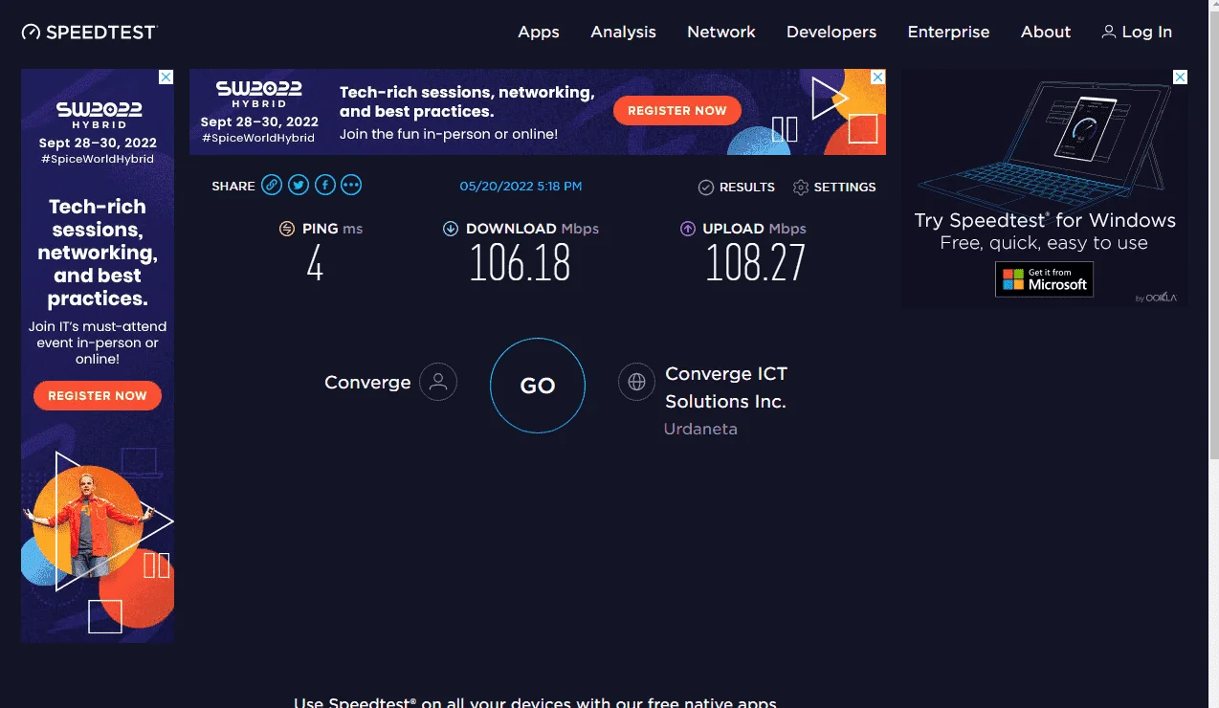The image size is (1219, 708).
Task: Start test with GO button
Action: coord(537,386)
